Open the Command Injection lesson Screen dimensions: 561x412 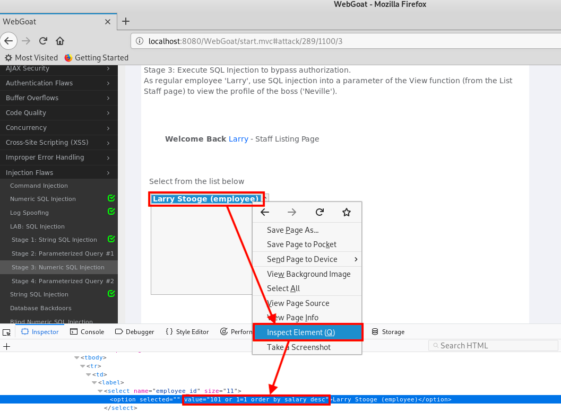pyautogui.click(x=39, y=186)
